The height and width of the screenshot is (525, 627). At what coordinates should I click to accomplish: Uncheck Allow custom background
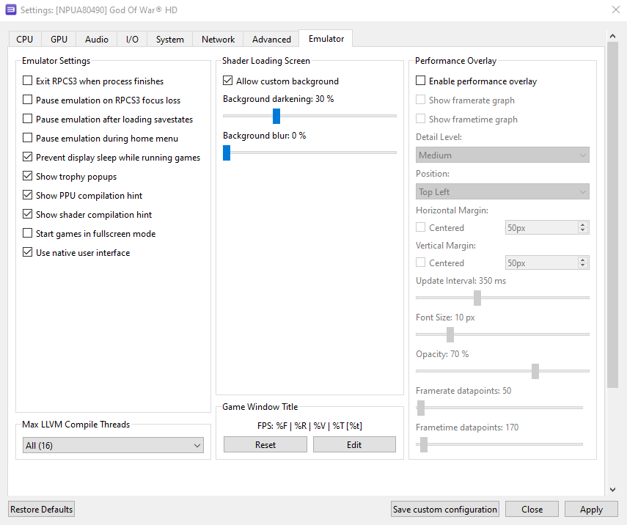point(228,81)
